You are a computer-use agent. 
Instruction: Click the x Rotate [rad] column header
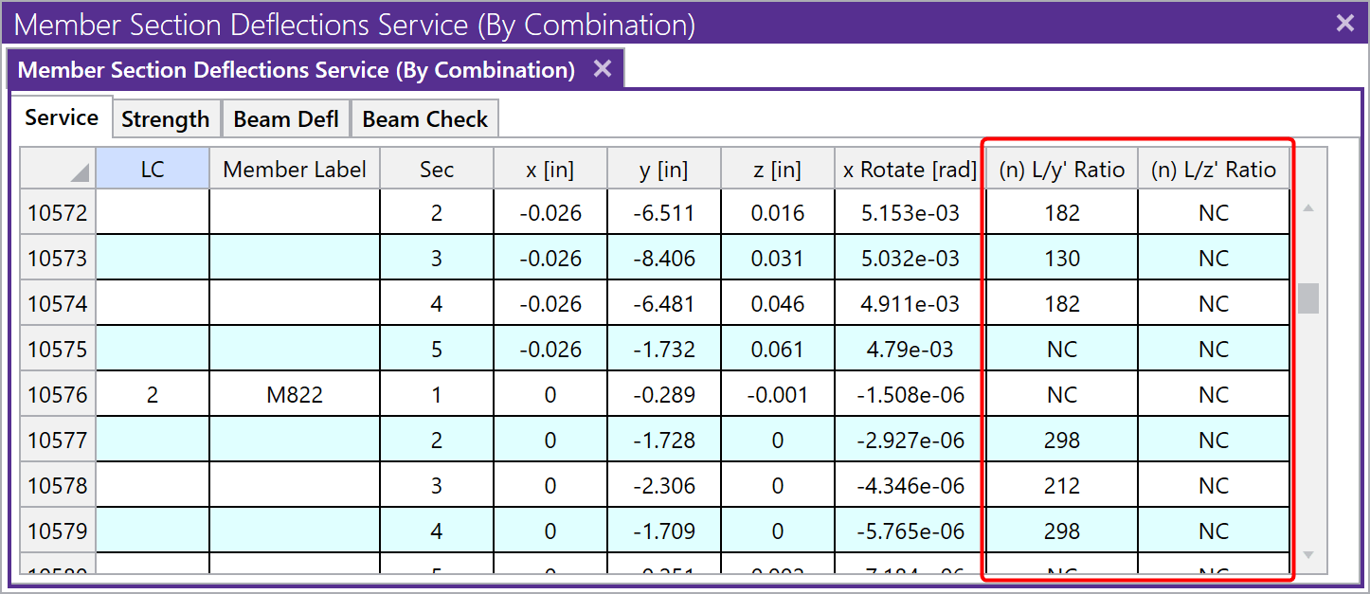coord(910,170)
